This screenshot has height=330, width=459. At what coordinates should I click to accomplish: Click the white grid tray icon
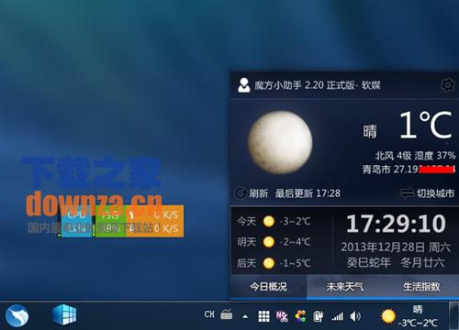coord(263,316)
